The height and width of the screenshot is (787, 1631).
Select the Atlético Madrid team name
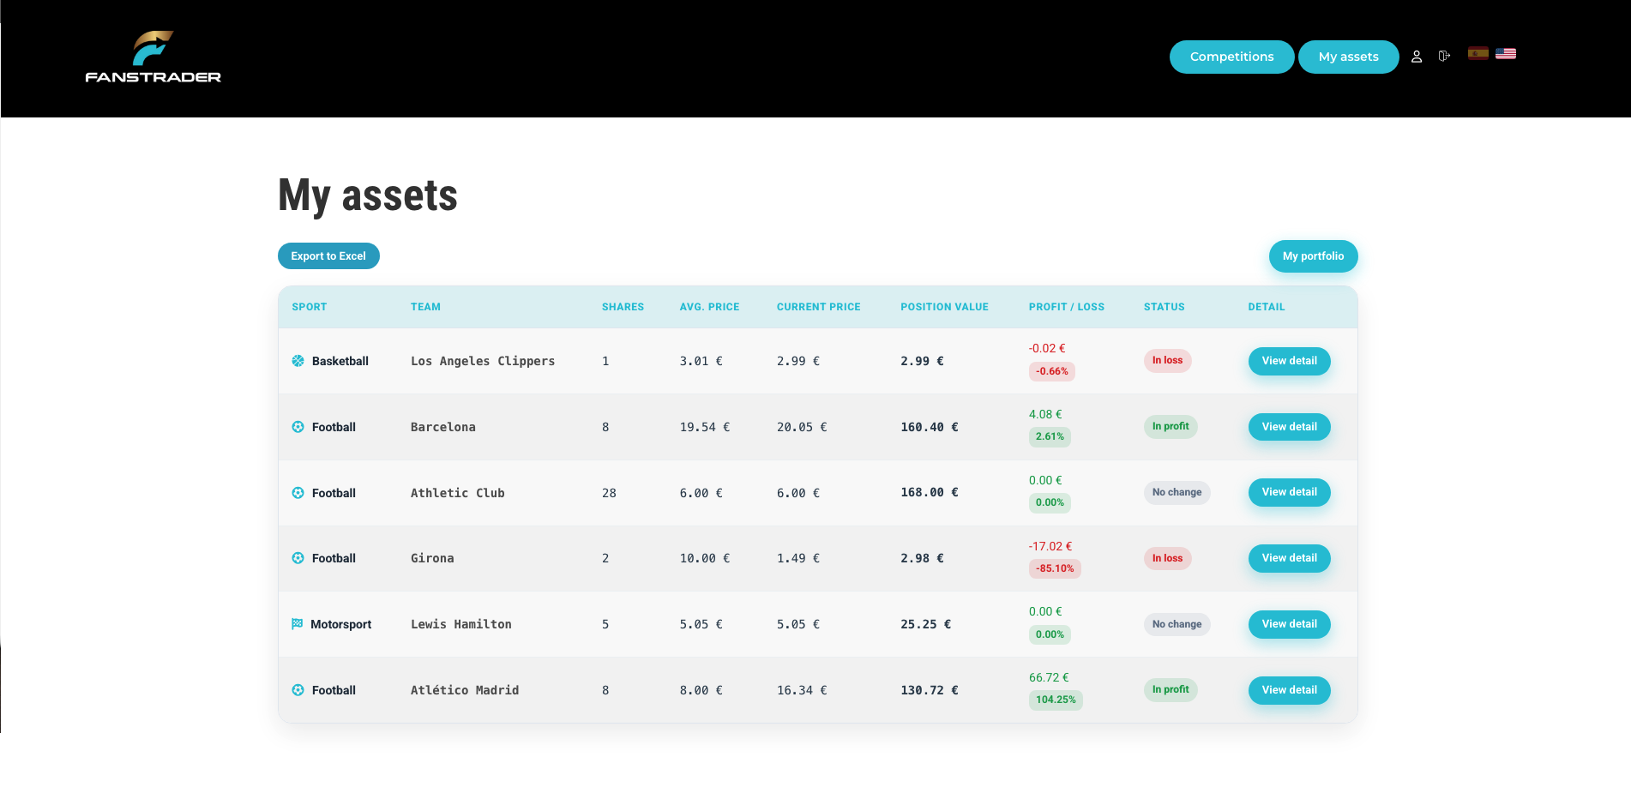click(x=465, y=690)
